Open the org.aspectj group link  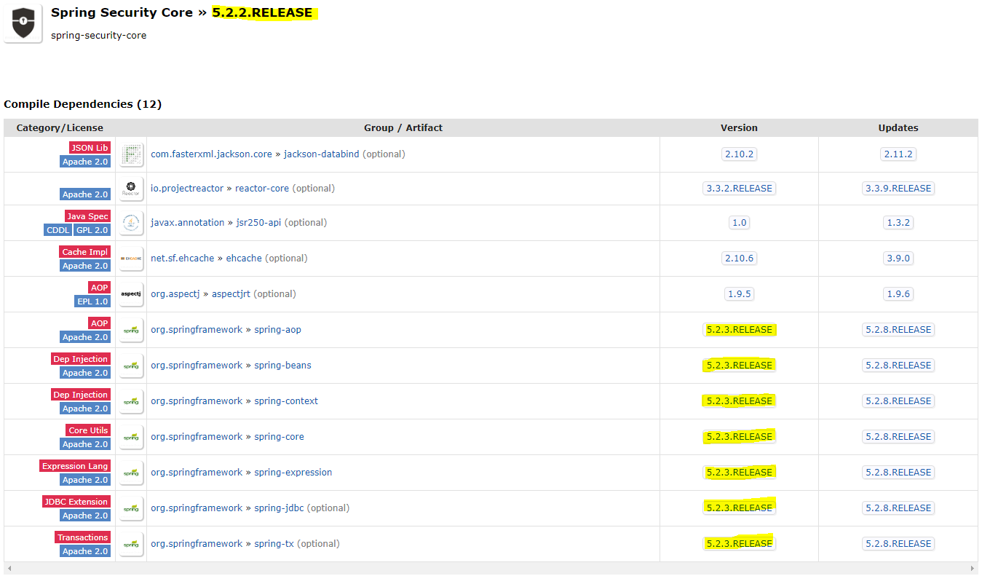pos(175,294)
